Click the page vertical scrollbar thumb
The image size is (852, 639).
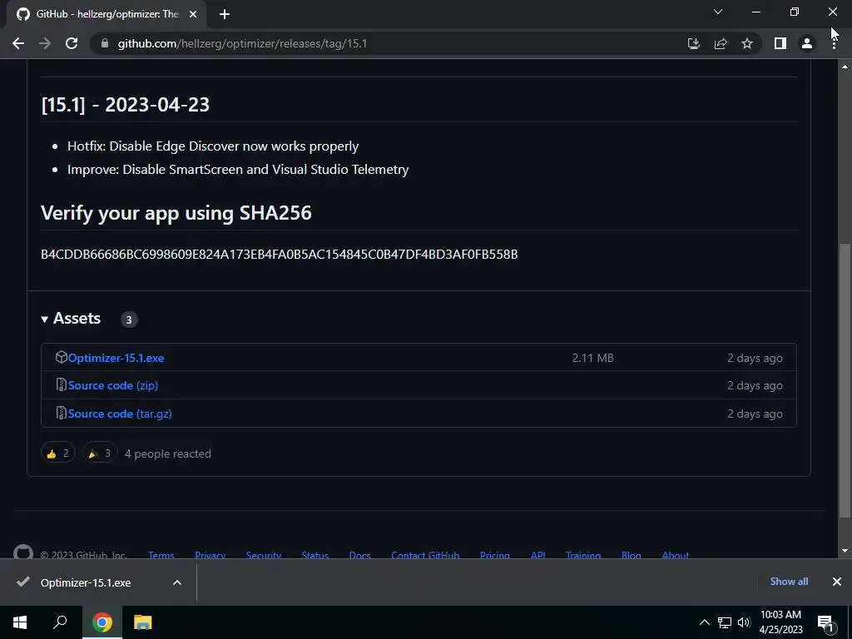[845, 380]
